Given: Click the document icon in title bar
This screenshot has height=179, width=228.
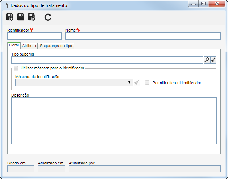Looking at the screenshot, I should [6, 5].
